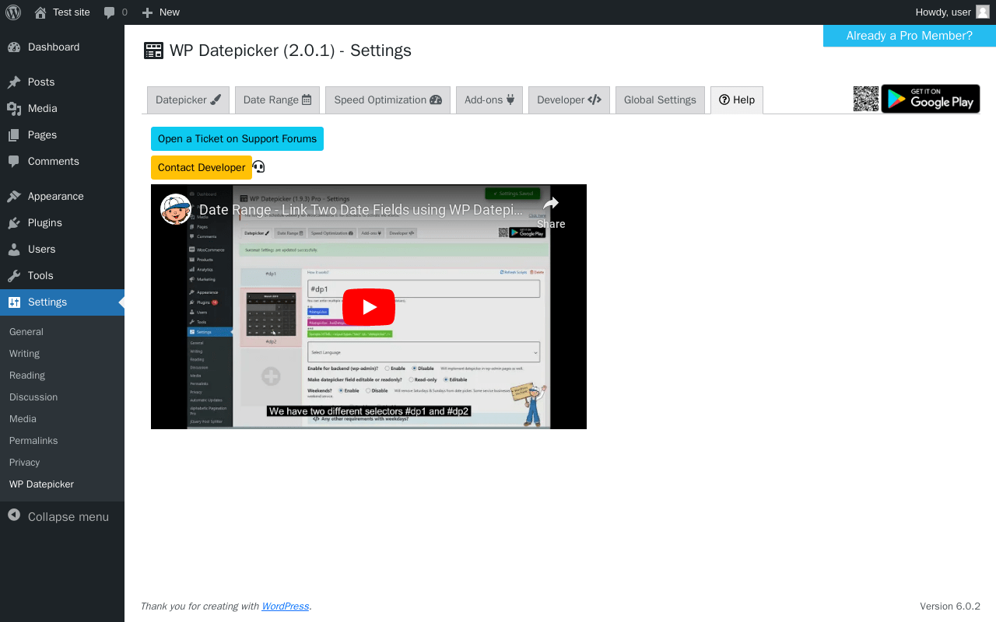The image size is (996, 622).
Task: Click the Pages sidebar icon
Action: [14, 135]
